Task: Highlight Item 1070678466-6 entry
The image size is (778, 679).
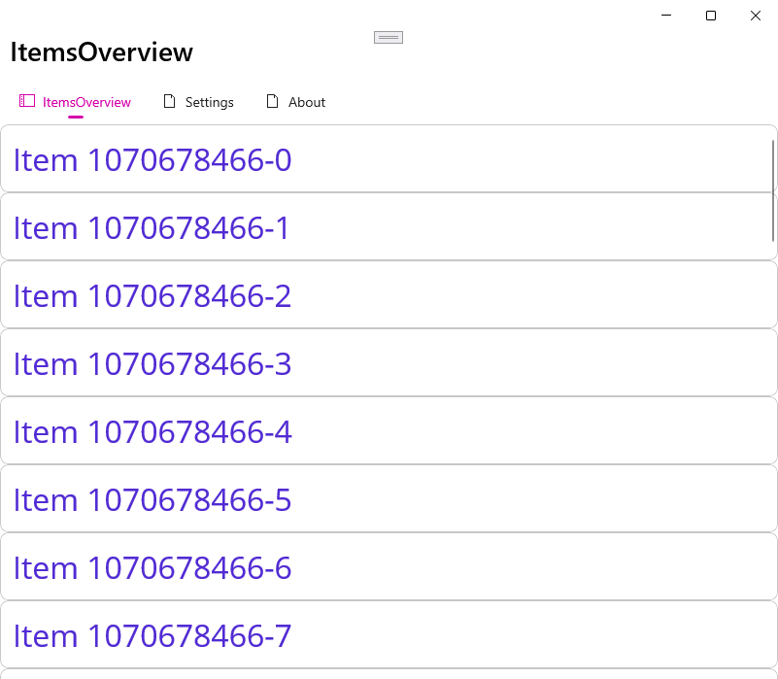Action: pyautogui.click(x=389, y=567)
